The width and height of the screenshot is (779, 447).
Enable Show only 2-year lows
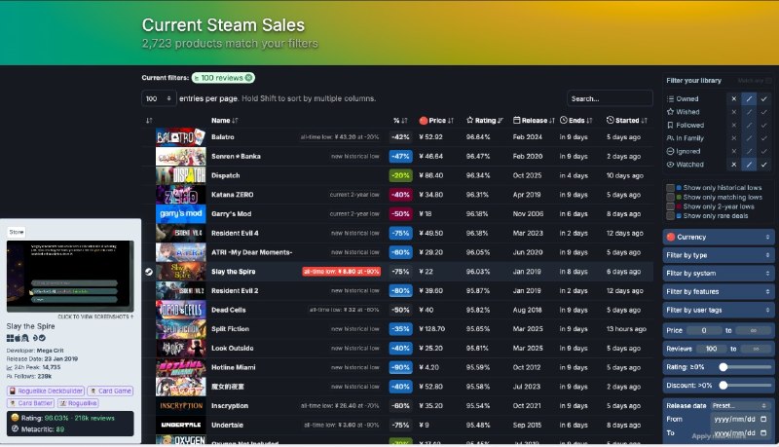(x=670, y=206)
